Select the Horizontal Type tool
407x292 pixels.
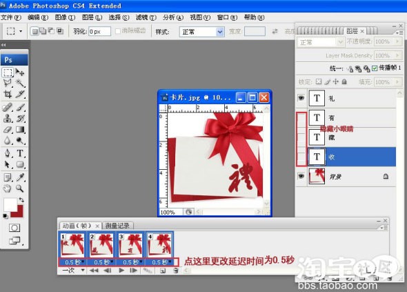click(x=20, y=153)
